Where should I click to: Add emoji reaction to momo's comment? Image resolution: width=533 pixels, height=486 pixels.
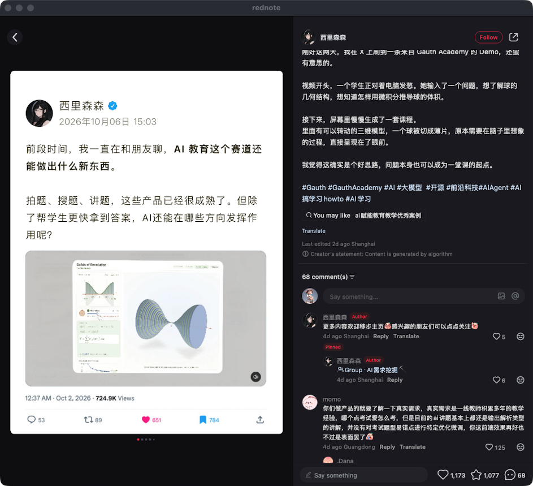521,447
